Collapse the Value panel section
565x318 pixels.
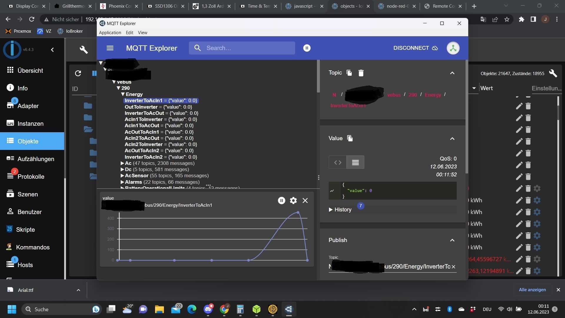coord(452,139)
